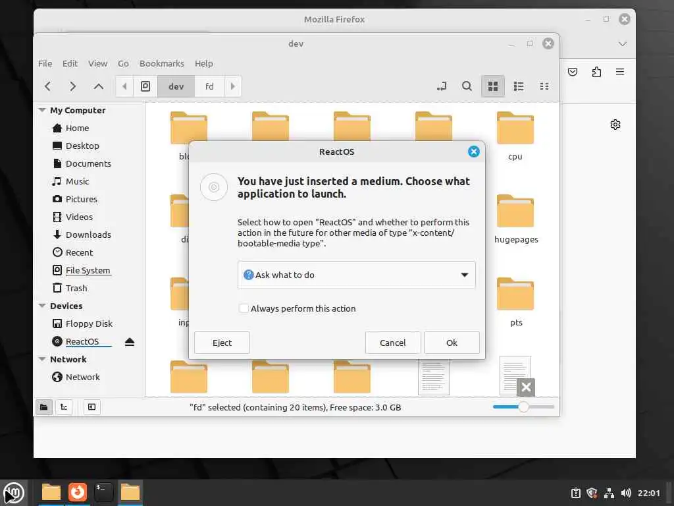Toggle location entry icon in toolbar

(442, 86)
